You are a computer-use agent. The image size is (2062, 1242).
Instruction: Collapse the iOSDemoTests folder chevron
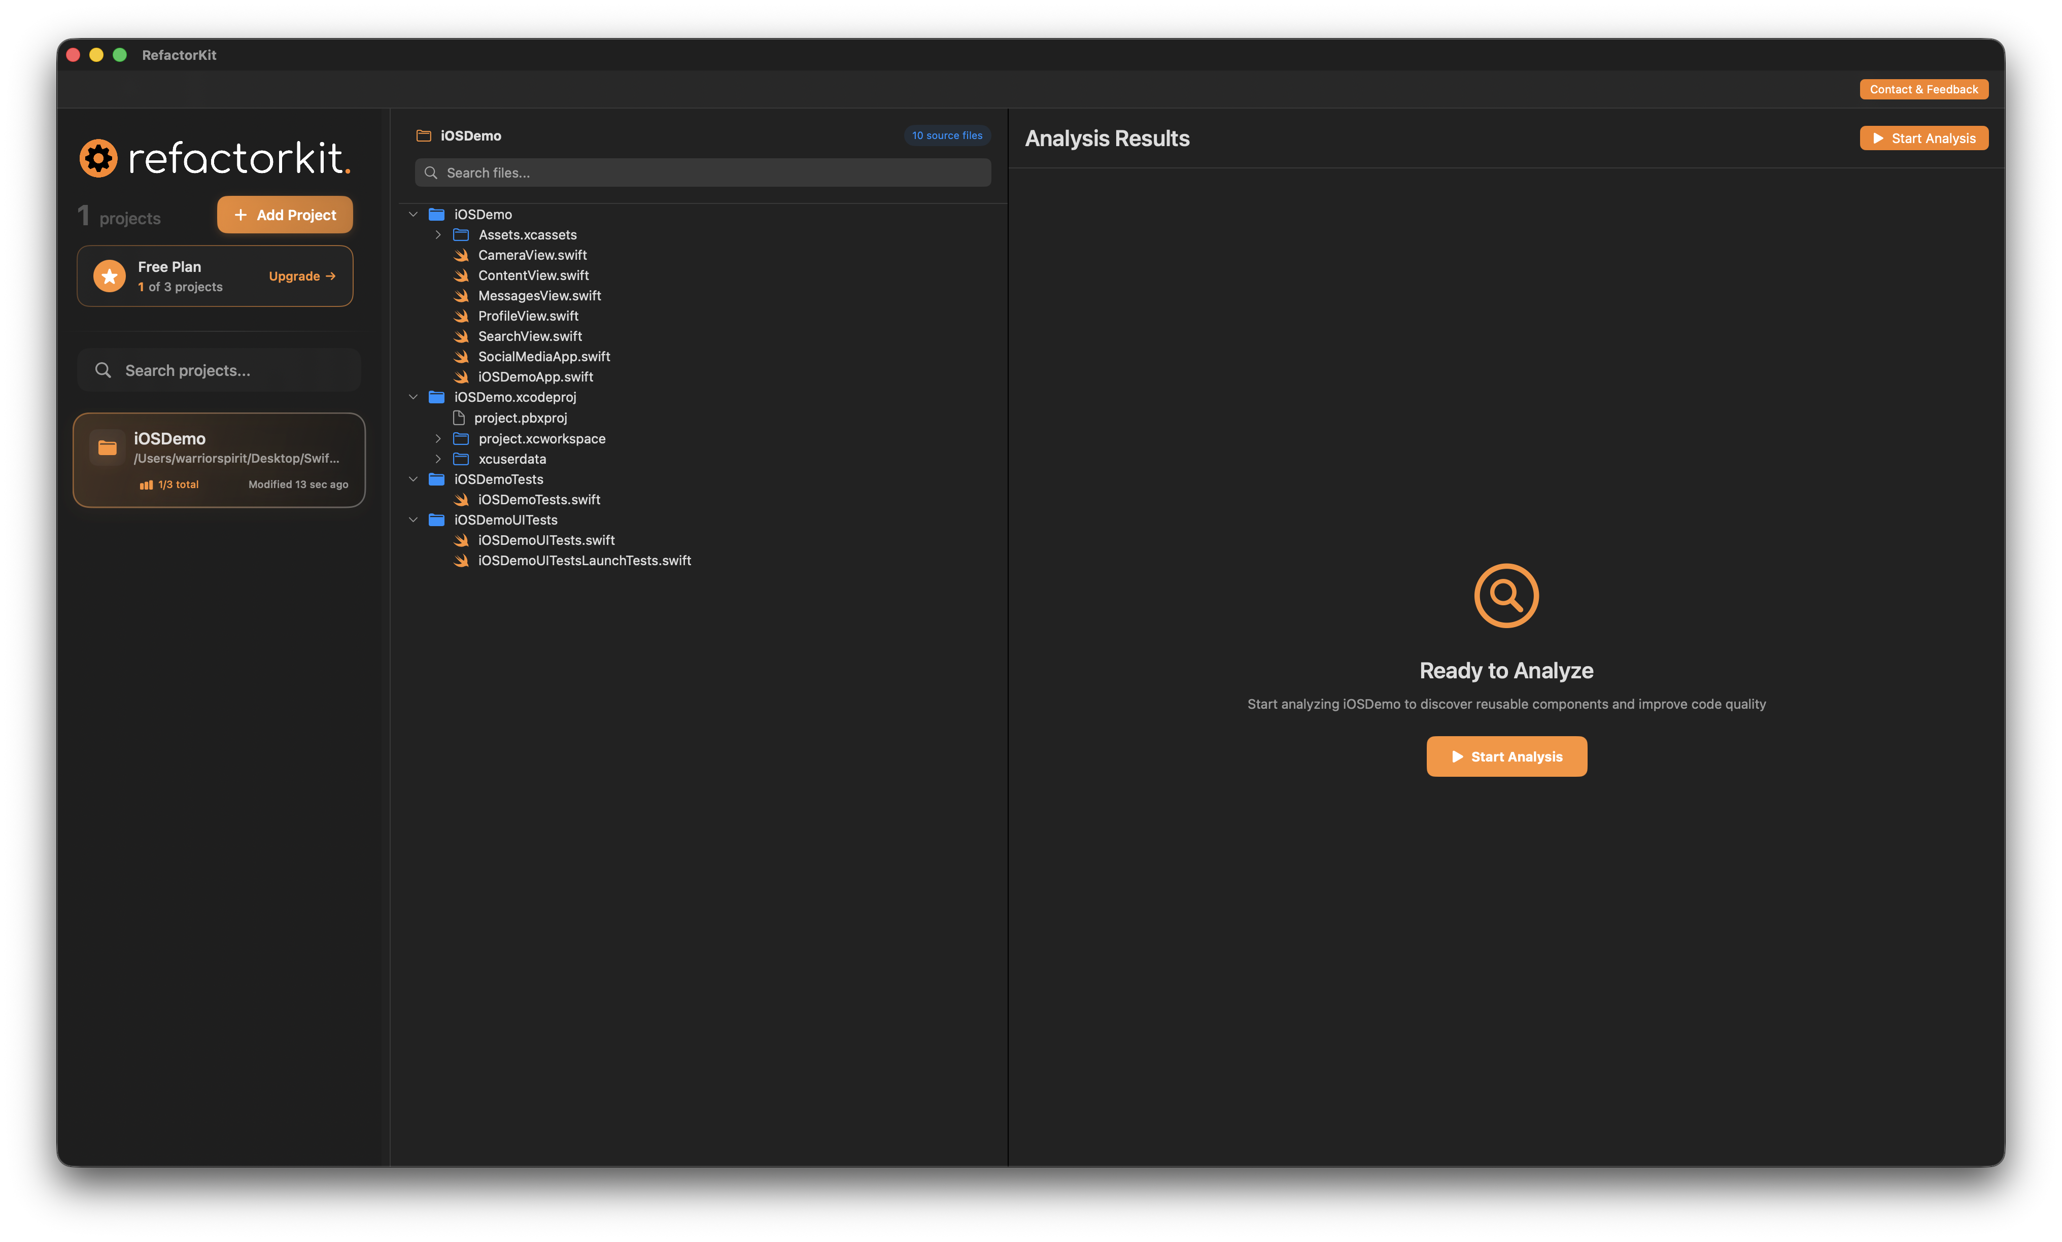414,479
